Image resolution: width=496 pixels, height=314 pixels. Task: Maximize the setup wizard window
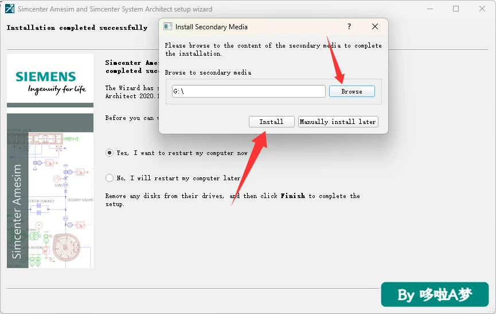click(x=456, y=9)
